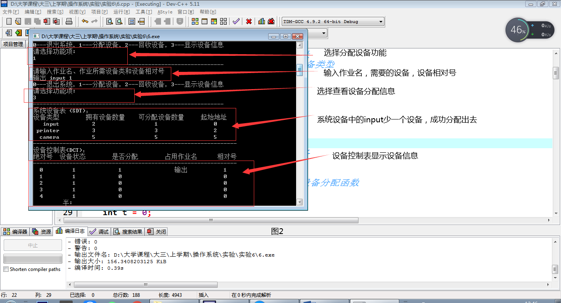561x303 pixels.
Task: Close file icon with red X on page
Action: pos(46,21)
